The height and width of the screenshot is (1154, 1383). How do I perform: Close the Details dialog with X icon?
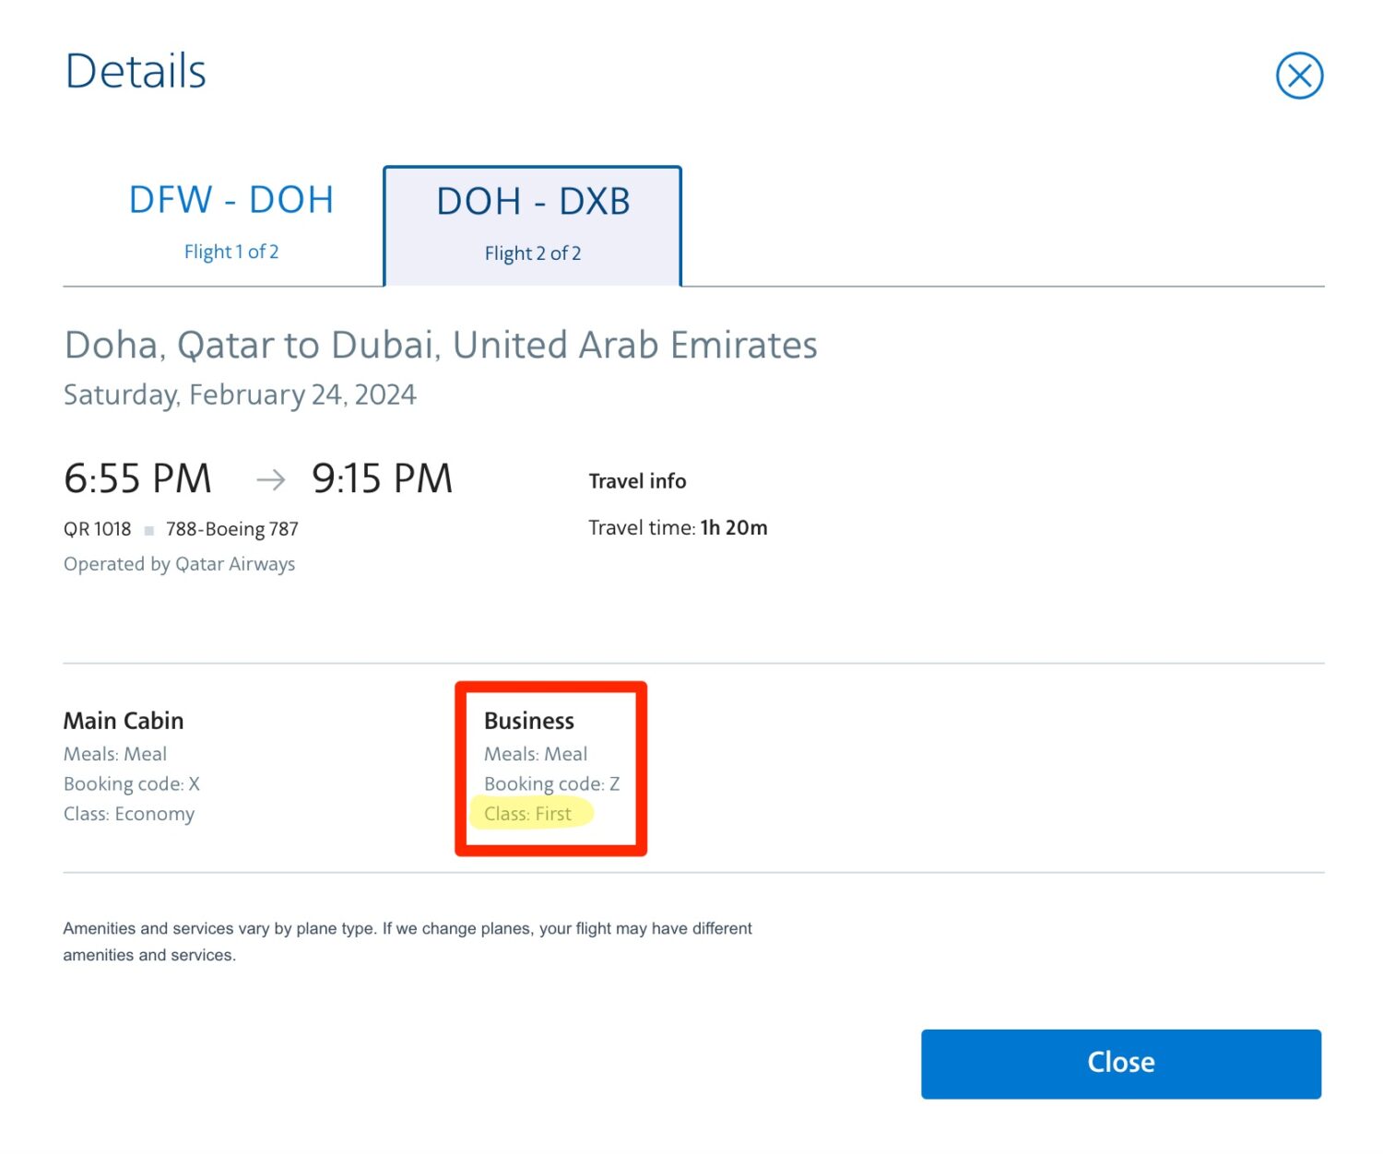(x=1298, y=76)
